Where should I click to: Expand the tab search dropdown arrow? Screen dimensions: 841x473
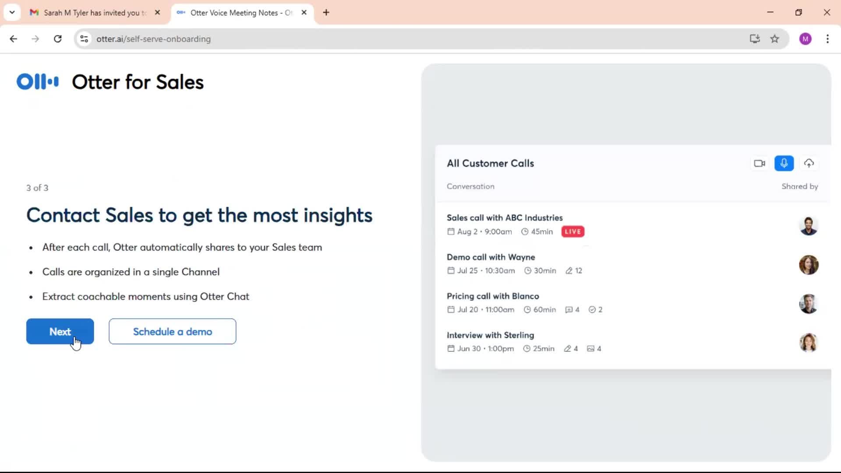pos(12,12)
